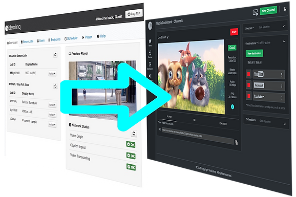Click the live stream video preview in dark window
Image resolution: width=296 pixels, height=197 pixels.
coord(191,77)
